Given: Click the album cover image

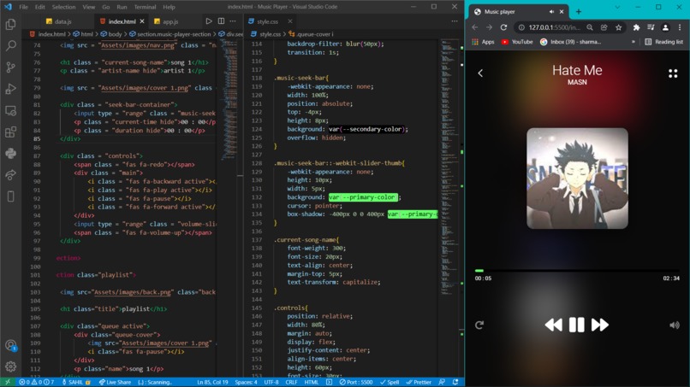Looking at the screenshot, I should click(x=577, y=179).
